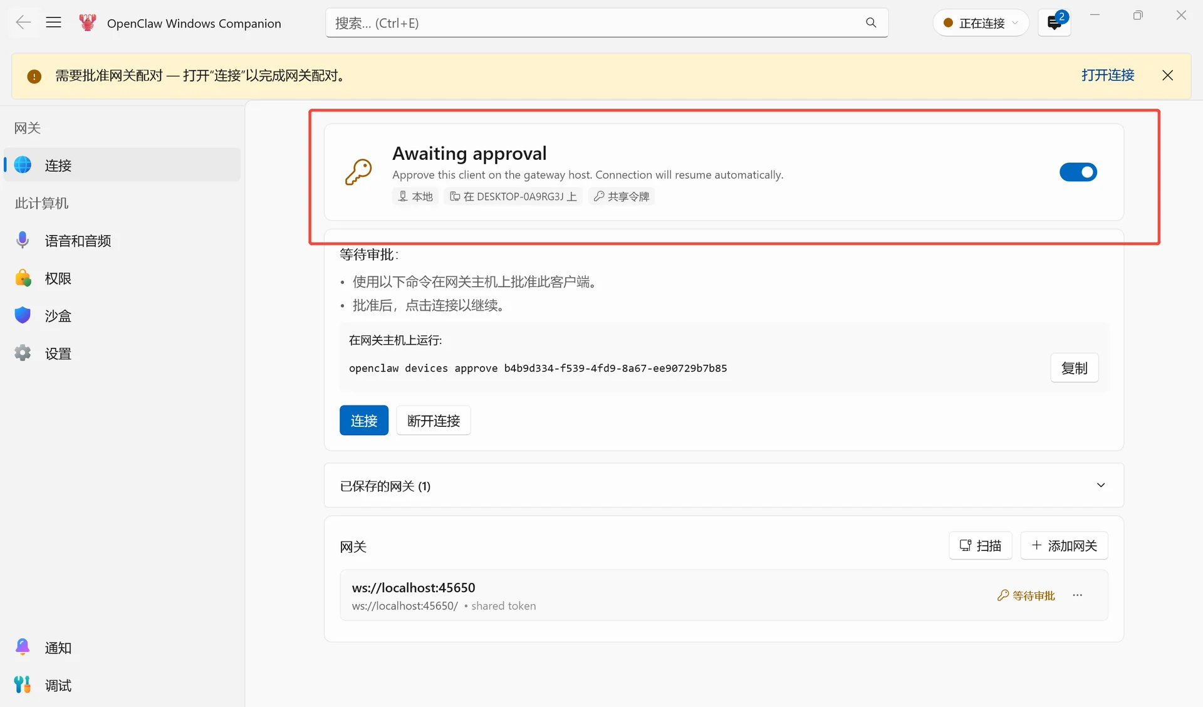Click the 共享令牌 tag

coord(622,196)
